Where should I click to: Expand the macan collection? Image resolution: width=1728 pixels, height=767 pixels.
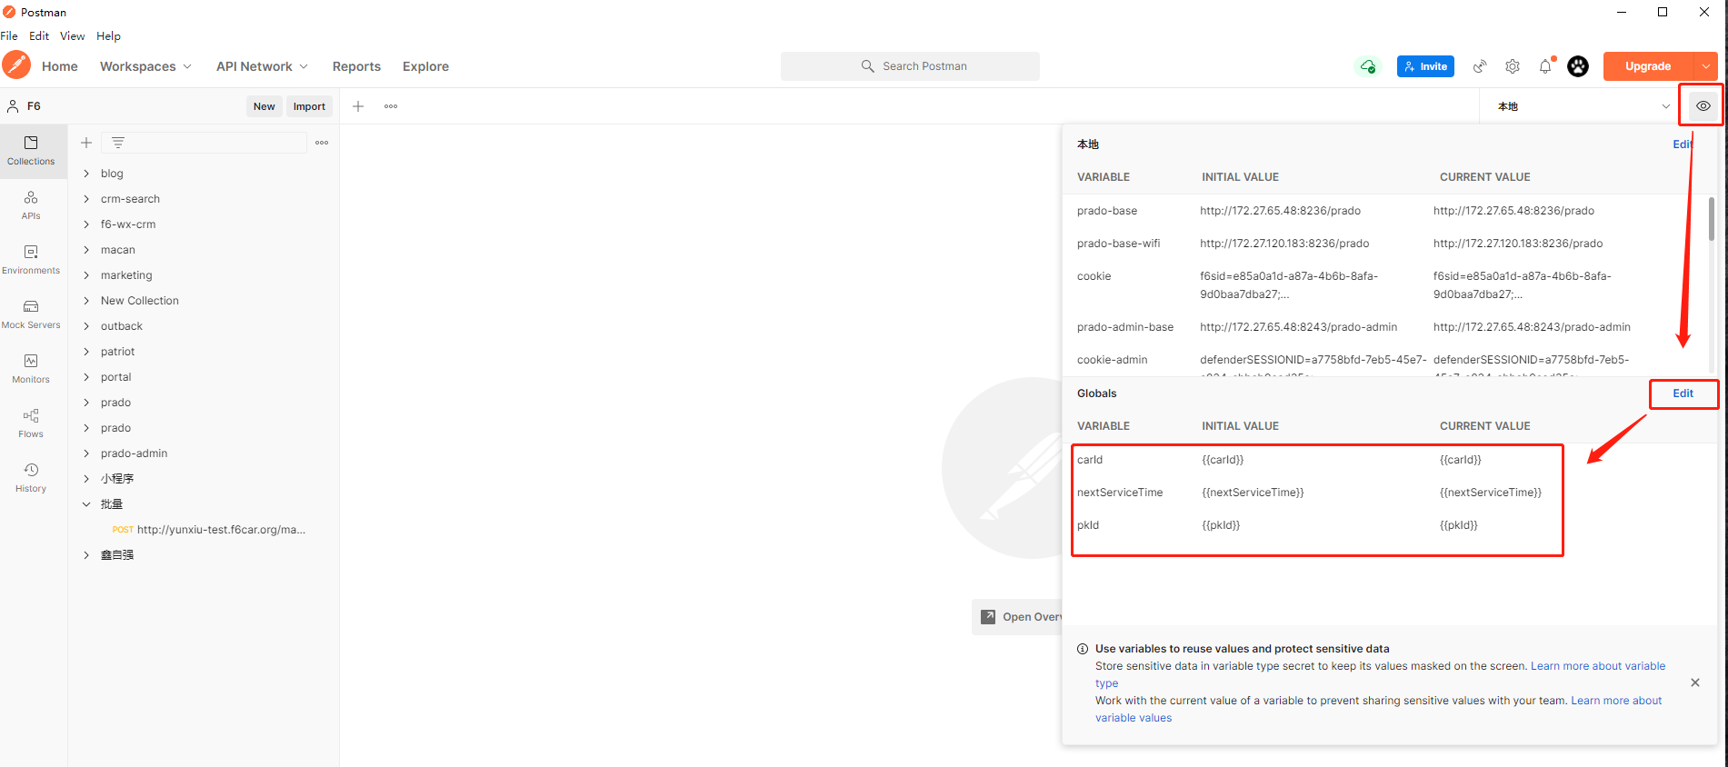[x=86, y=250]
